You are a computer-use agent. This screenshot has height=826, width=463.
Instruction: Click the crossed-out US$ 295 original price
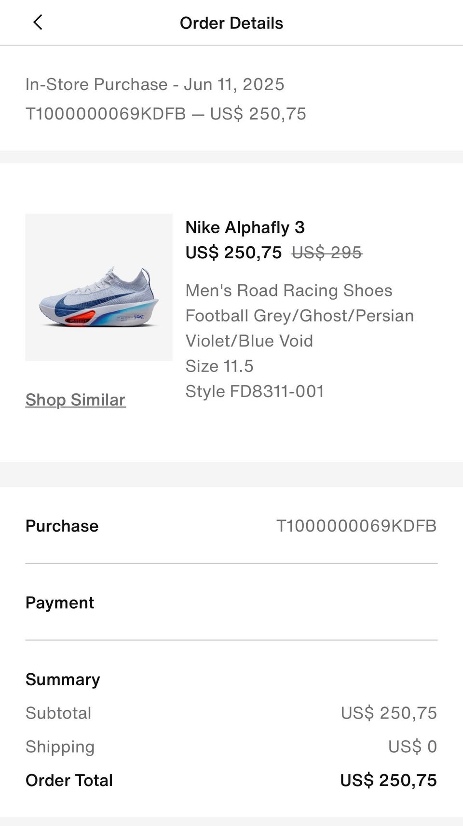(327, 253)
